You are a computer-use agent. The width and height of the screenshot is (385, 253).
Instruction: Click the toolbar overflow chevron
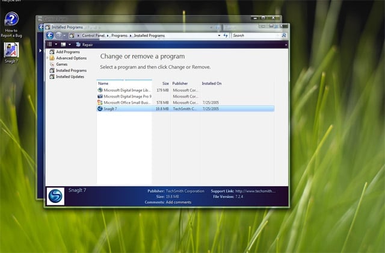click(x=286, y=45)
